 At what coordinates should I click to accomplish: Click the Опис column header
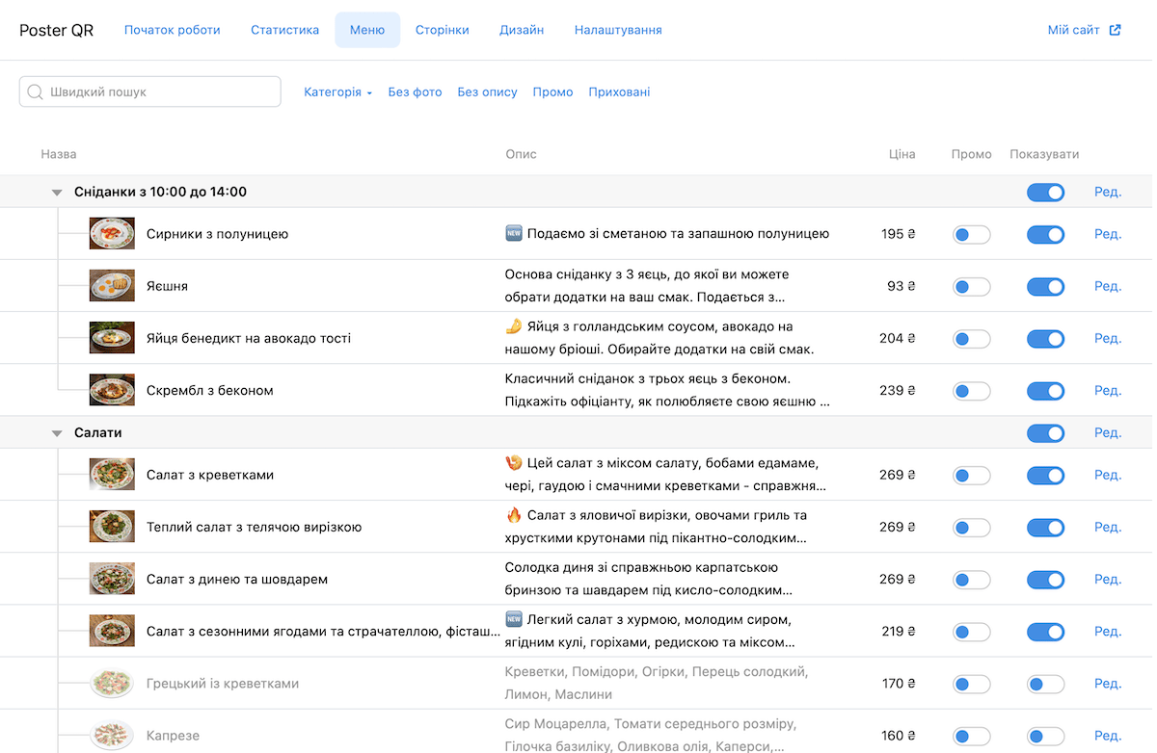(521, 154)
